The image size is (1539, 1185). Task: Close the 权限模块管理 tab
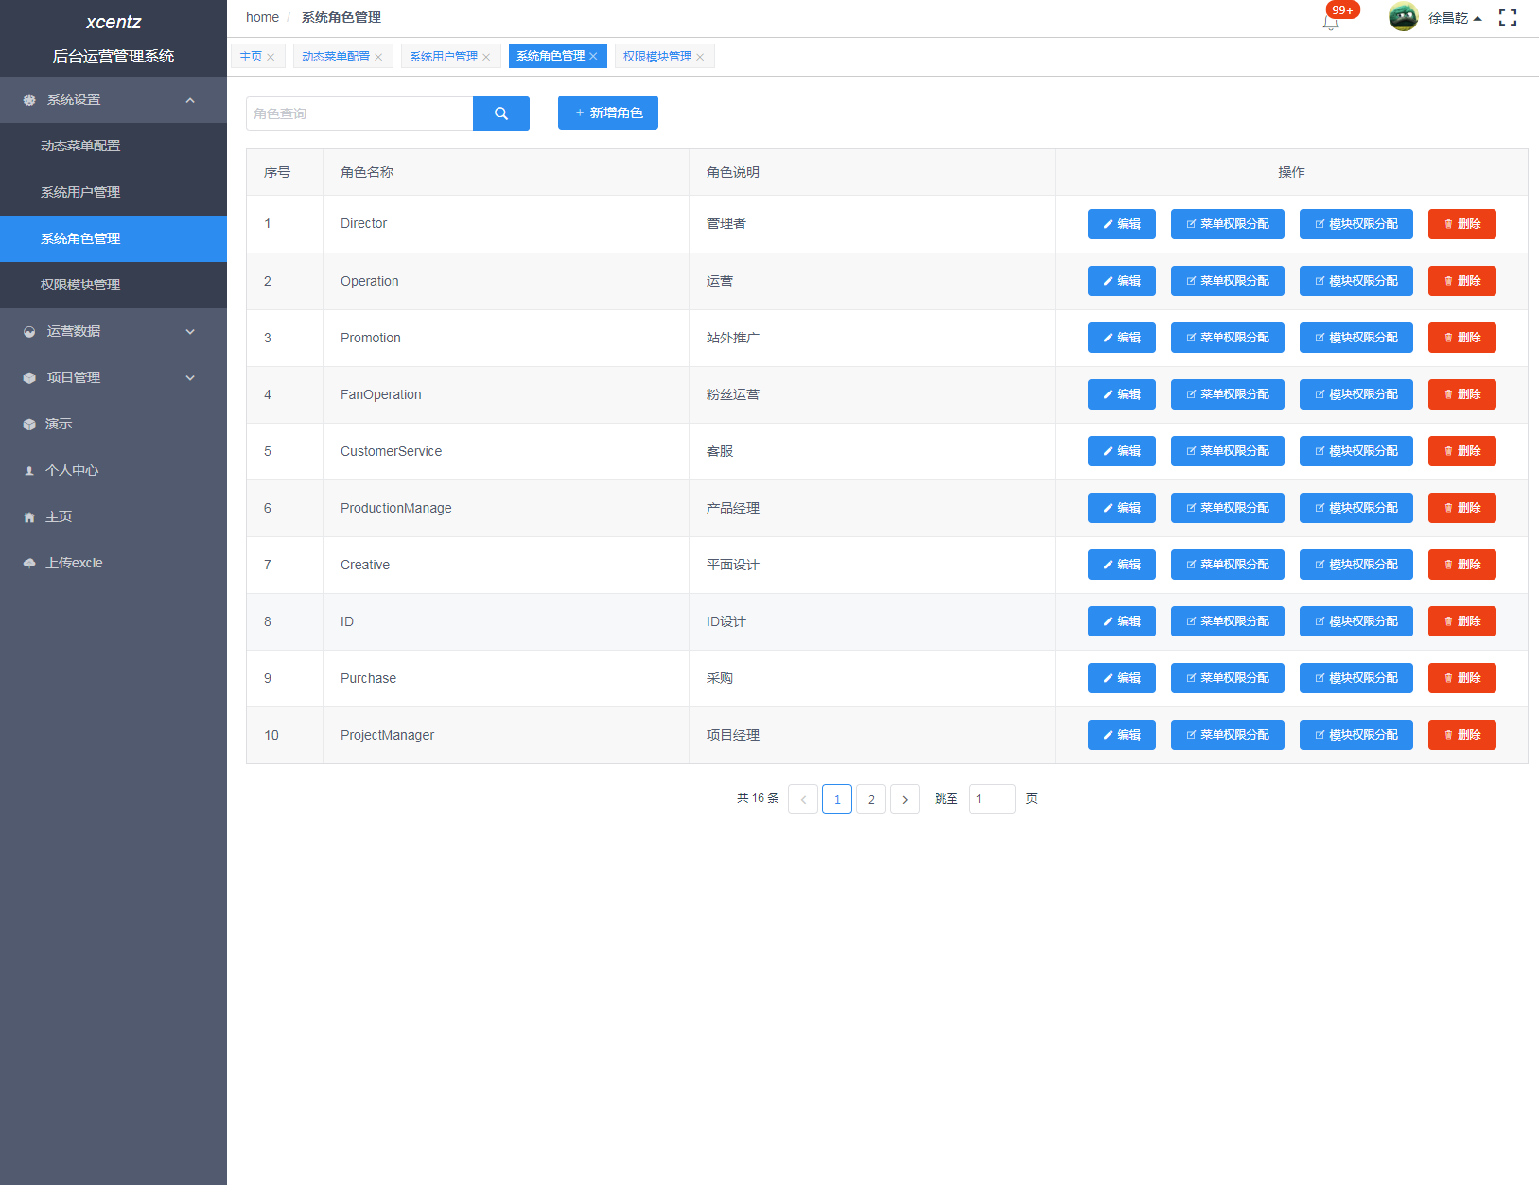tap(700, 57)
